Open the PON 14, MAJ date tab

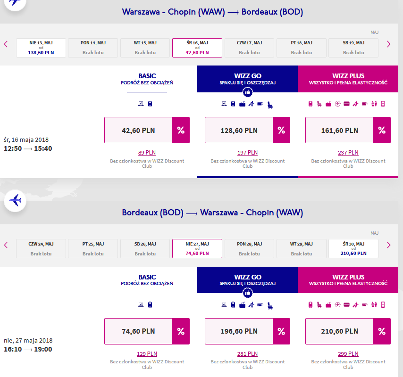point(93,48)
